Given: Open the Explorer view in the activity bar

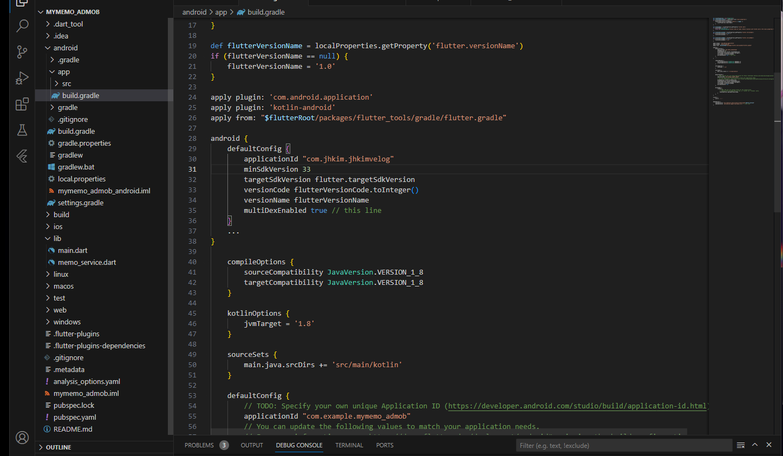Looking at the screenshot, I should [x=22, y=3].
